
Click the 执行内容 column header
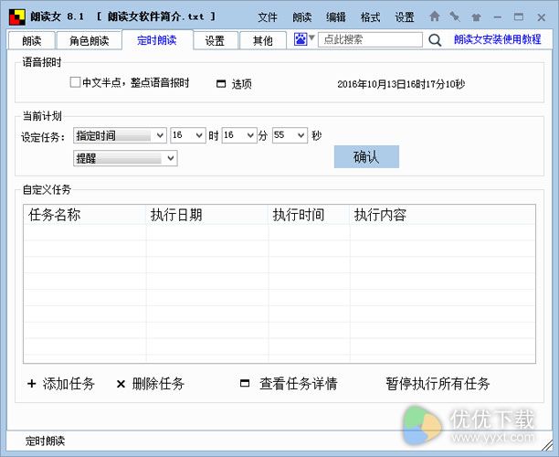pos(442,215)
